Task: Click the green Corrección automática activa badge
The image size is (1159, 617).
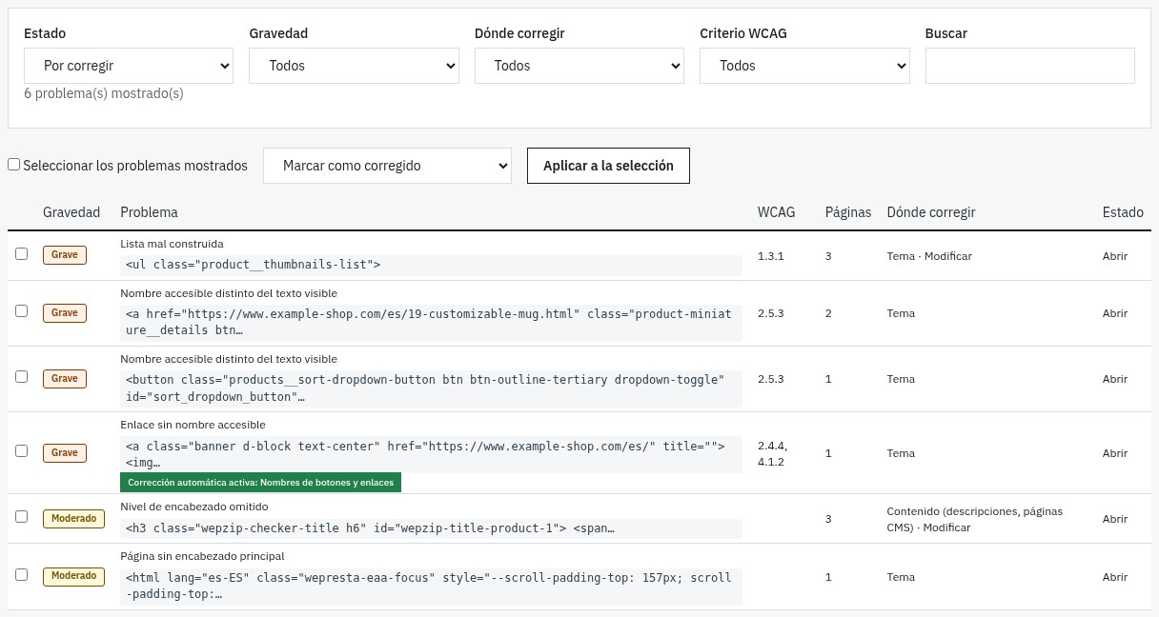Action: pyautogui.click(x=260, y=483)
